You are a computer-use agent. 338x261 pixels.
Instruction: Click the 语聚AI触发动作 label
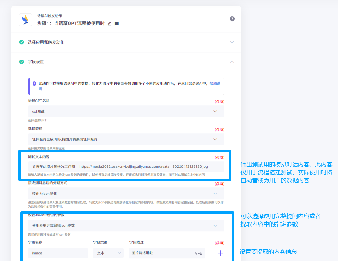(49, 16)
